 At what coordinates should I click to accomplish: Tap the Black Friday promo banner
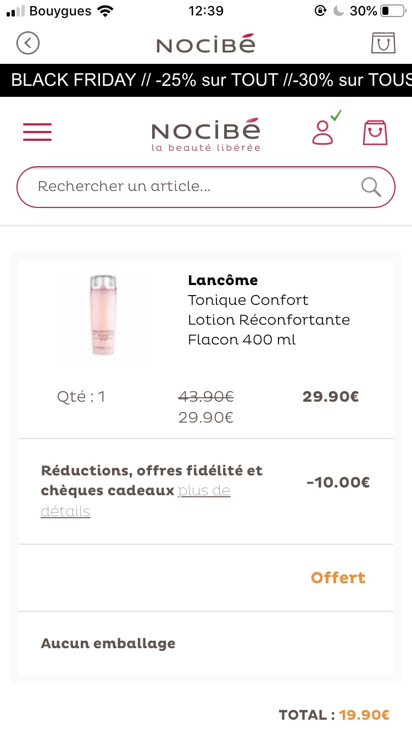[206, 80]
